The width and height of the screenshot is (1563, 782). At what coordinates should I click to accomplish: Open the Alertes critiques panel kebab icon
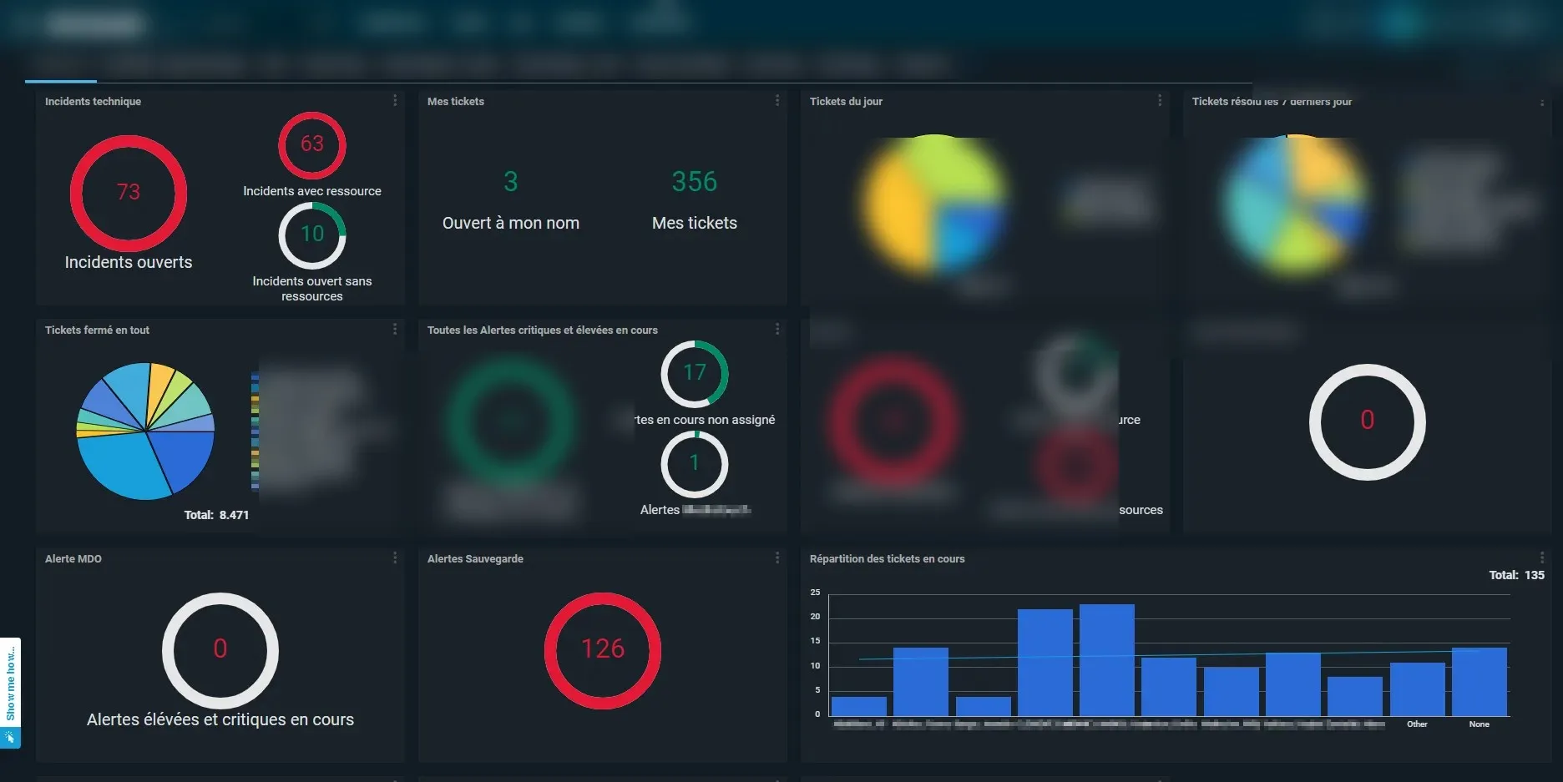(777, 329)
